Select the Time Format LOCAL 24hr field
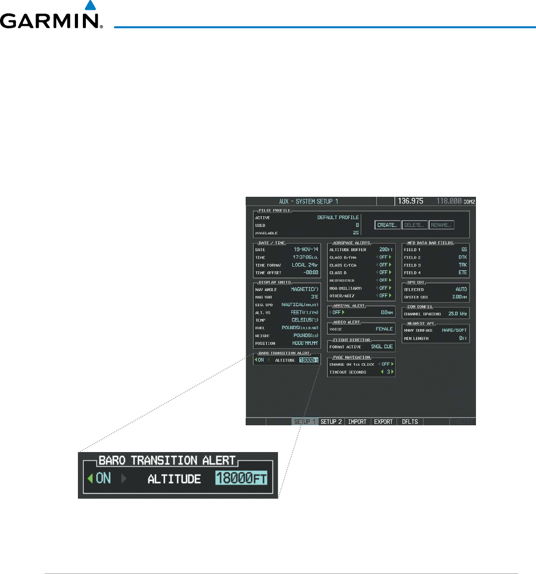The height and width of the screenshot is (574, 536). (x=305, y=265)
